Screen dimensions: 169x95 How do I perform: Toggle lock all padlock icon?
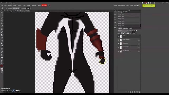[x=128, y=33]
